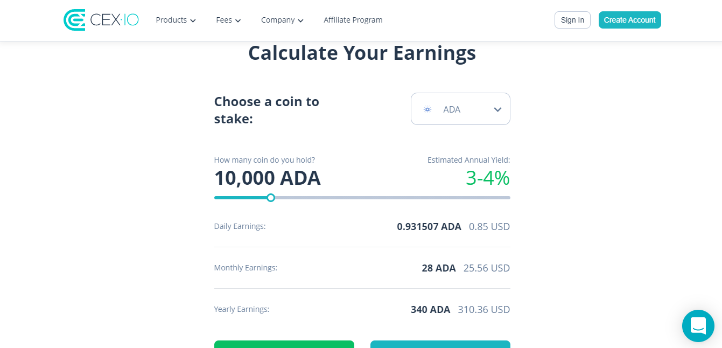Click the Create Account button
The image size is (722, 348).
click(x=629, y=20)
